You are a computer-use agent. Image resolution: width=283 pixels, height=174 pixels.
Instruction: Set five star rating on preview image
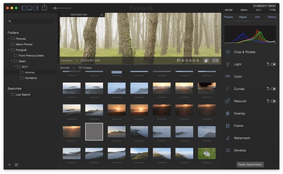click(198, 60)
